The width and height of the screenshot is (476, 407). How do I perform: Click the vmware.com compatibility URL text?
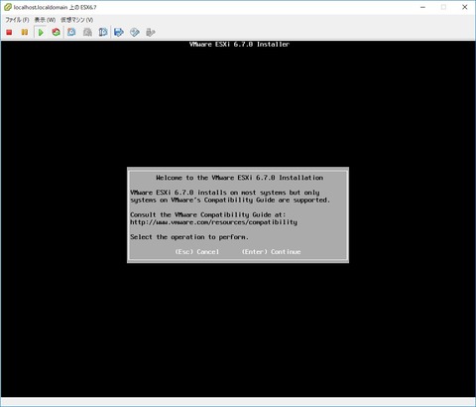213,222
